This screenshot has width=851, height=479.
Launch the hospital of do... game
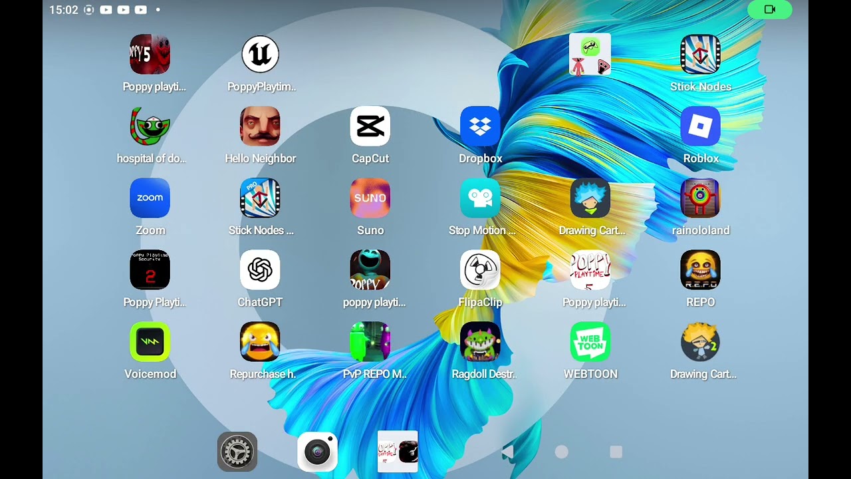pos(150,126)
